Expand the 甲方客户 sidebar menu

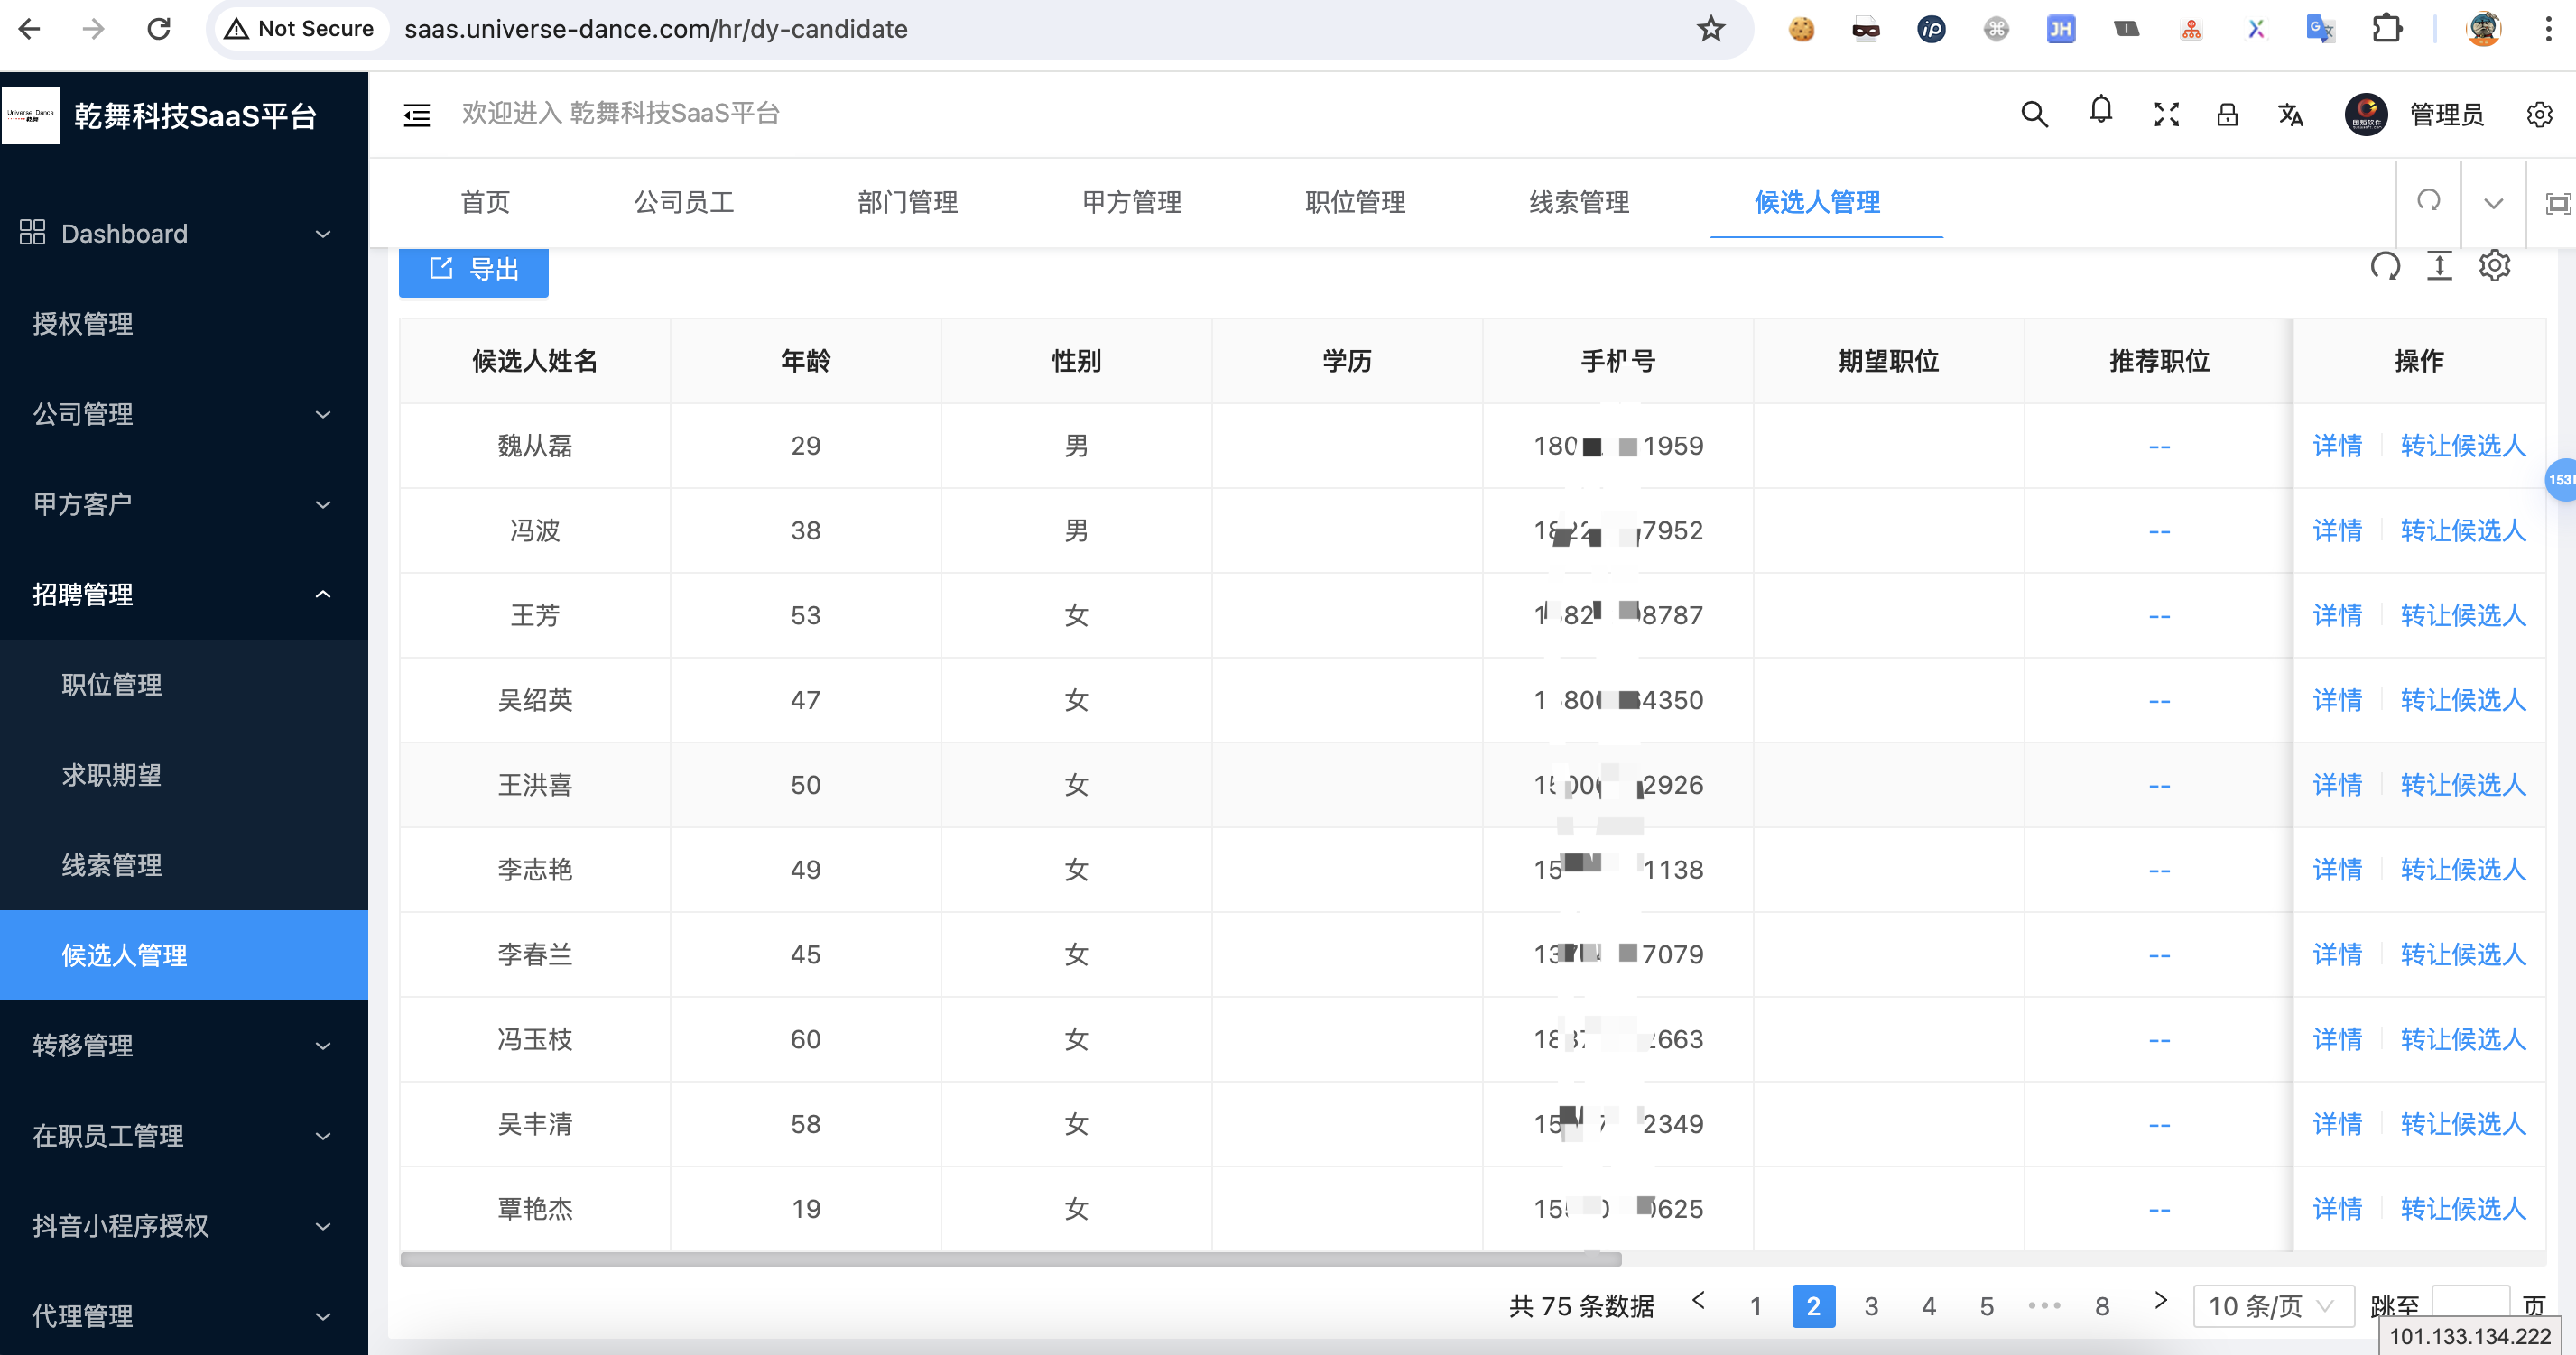(184, 503)
